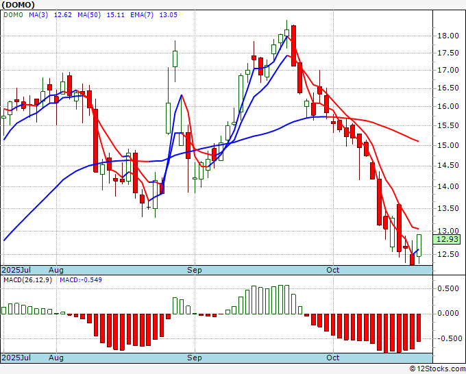The image size is (466, 374).
Task: Click 2025Jul on the MACD timeline
Action: (16, 358)
